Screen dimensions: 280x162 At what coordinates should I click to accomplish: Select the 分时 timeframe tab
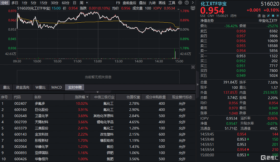pos(5,3)
